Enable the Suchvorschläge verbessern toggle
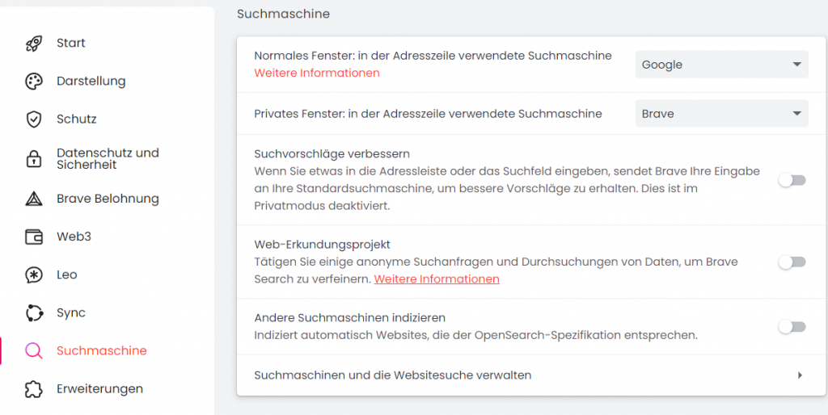 point(792,180)
